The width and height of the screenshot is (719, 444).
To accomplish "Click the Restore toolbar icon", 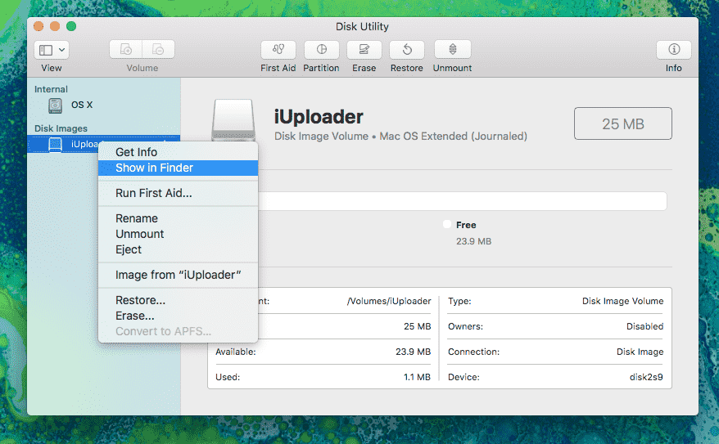I will [407, 49].
